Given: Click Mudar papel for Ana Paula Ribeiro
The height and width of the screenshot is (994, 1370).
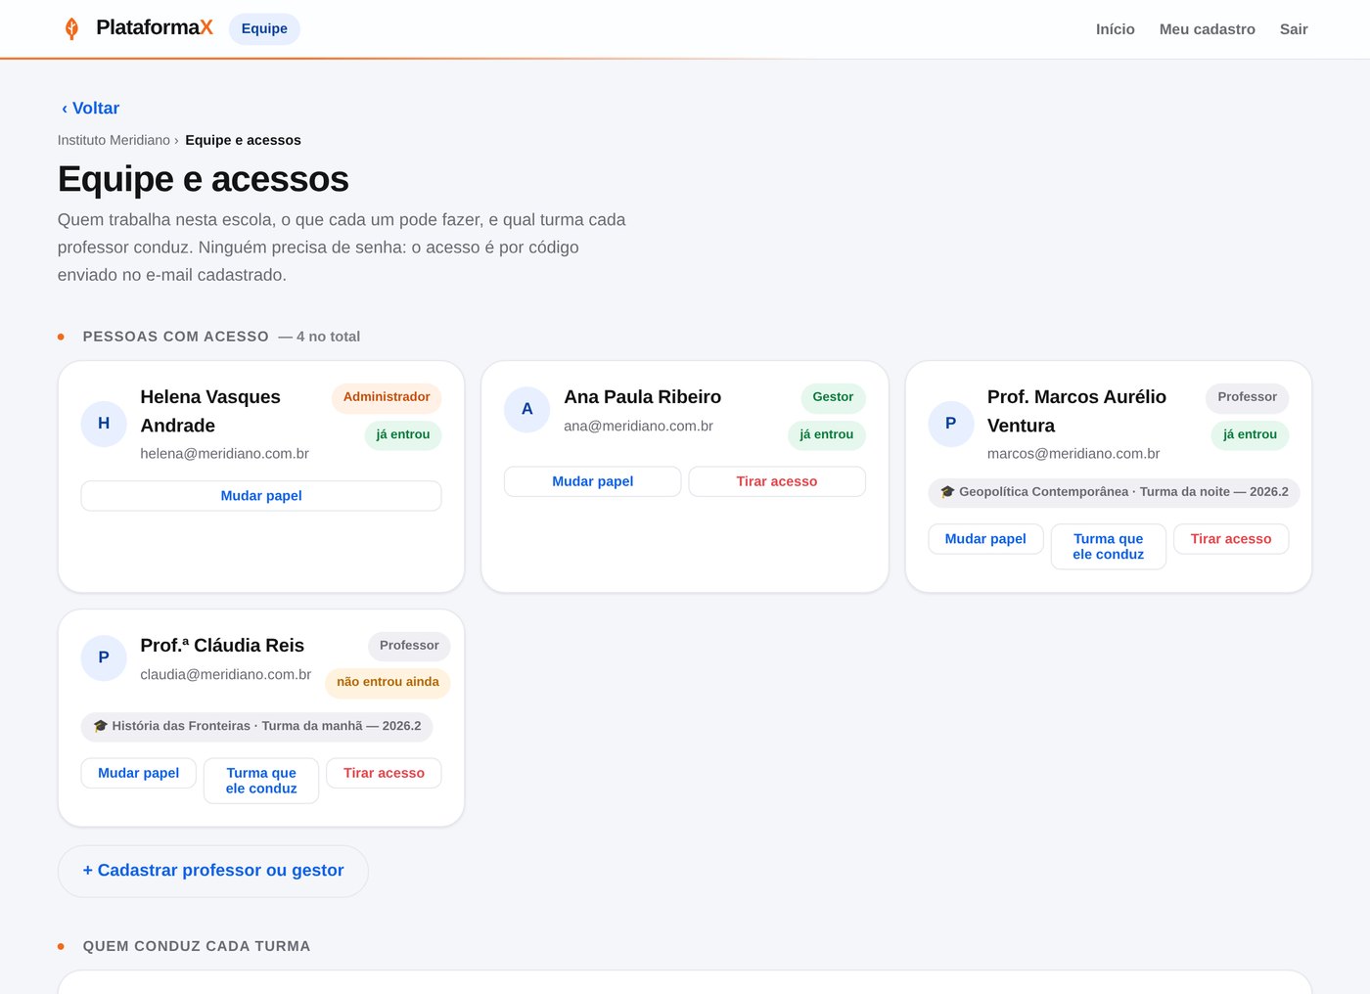Looking at the screenshot, I should coord(593,481).
